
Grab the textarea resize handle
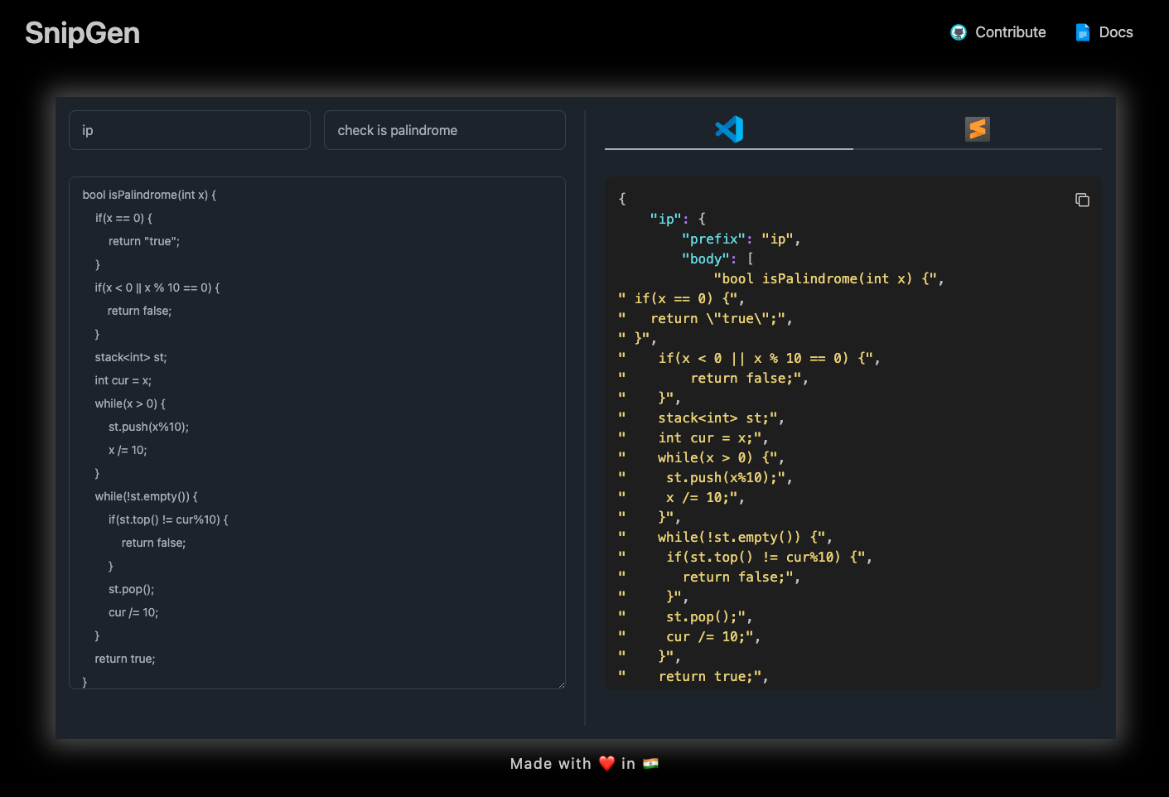click(x=561, y=684)
